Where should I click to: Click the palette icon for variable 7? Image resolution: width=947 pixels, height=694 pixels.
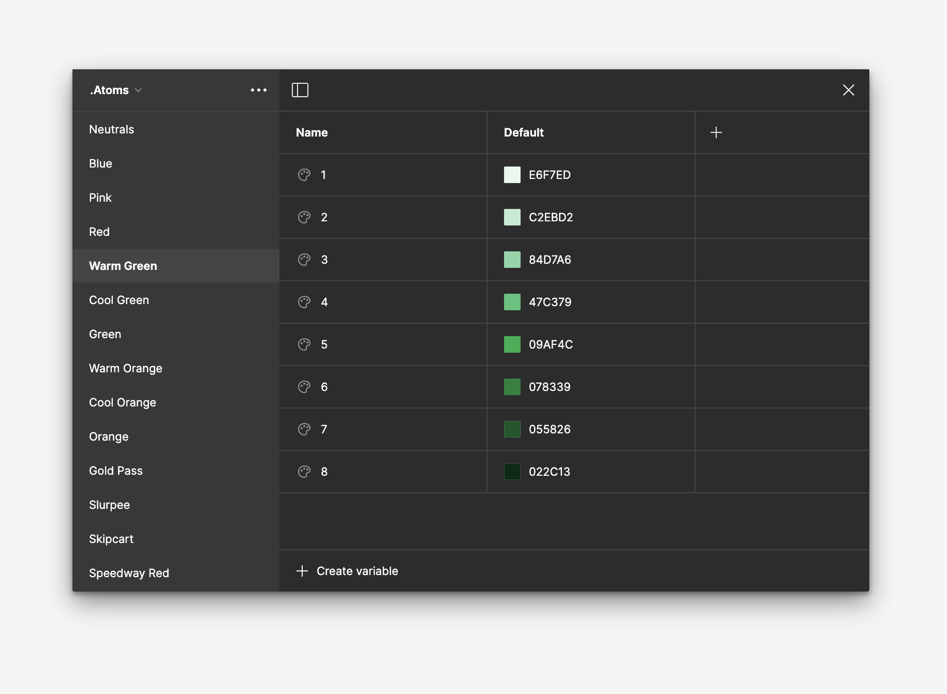[x=304, y=429]
